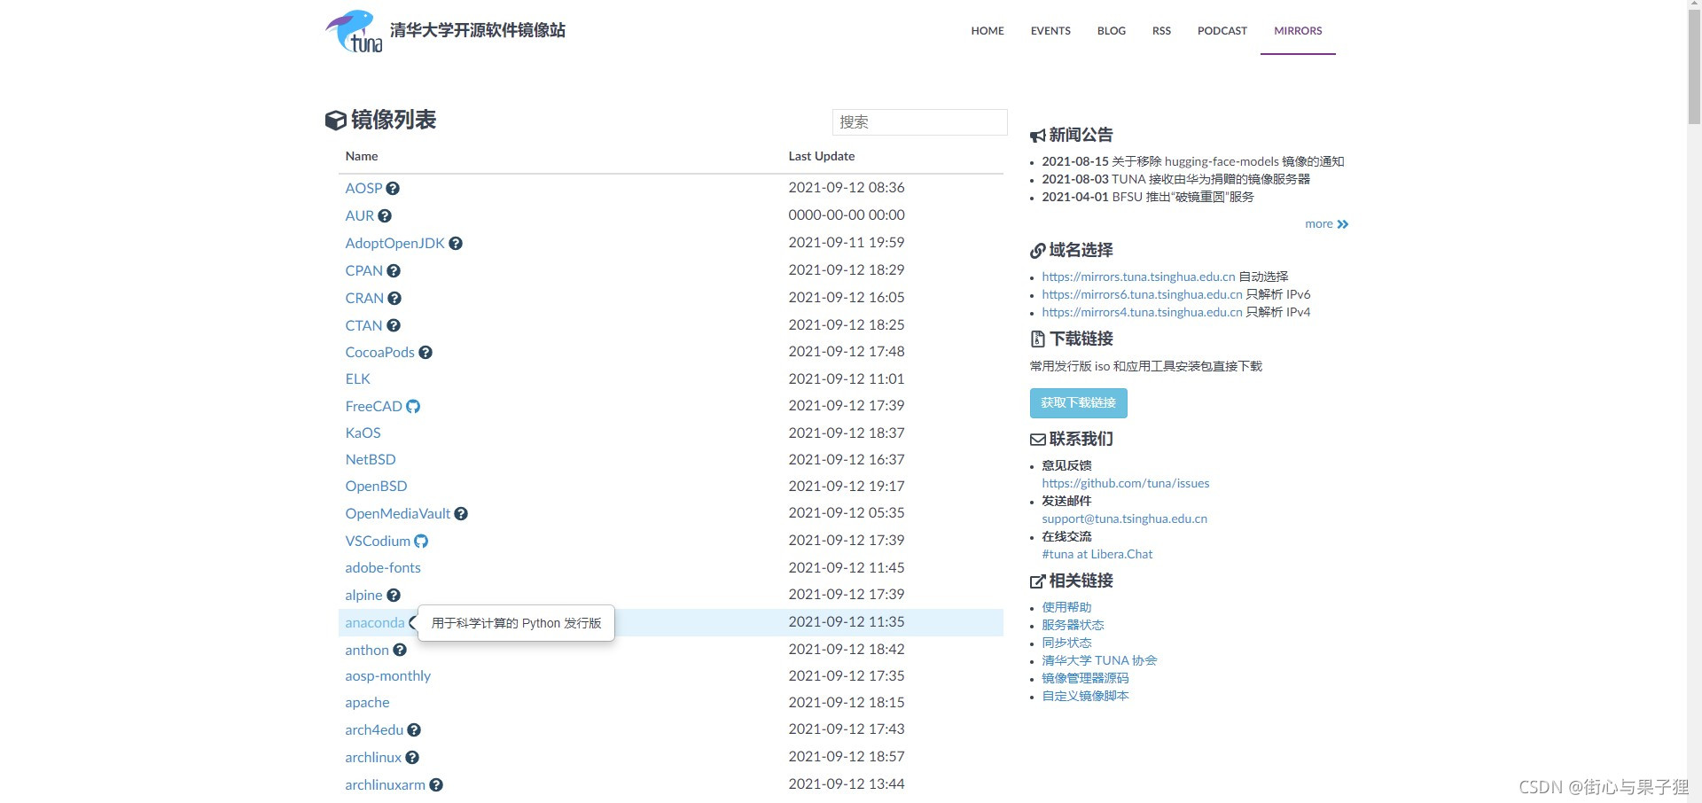The image size is (1702, 803).
Task: Open the AOSP mirror link
Action: [363, 189]
